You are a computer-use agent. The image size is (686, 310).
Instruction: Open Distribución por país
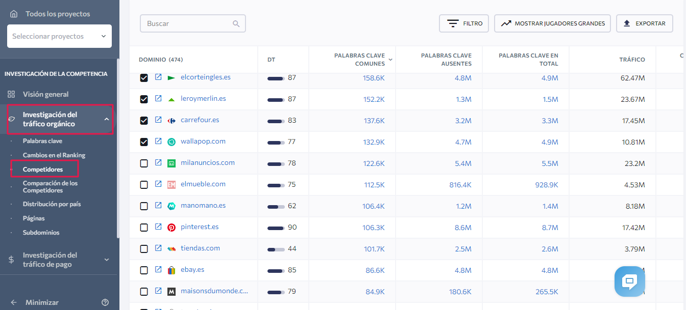tap(52, 204)
